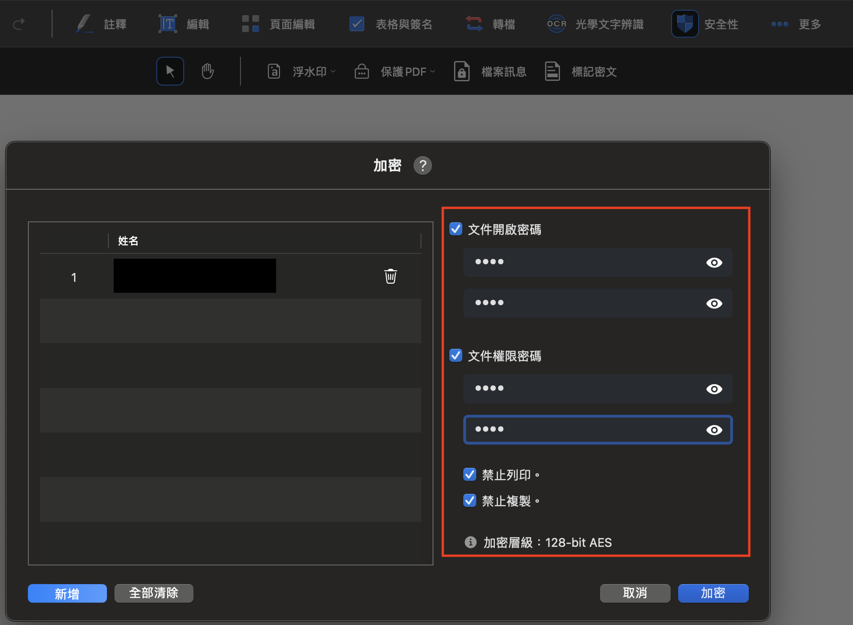Open the 更多 more menu
853x625 pixels.
[796, 24]
